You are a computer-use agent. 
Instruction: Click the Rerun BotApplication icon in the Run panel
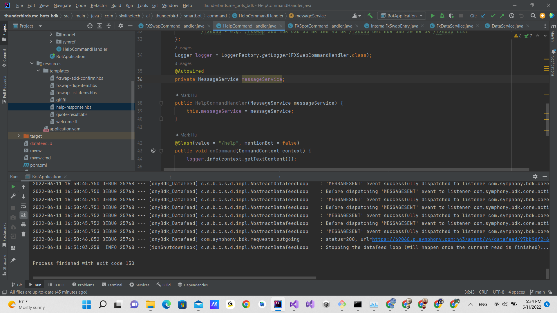[13, 187]
